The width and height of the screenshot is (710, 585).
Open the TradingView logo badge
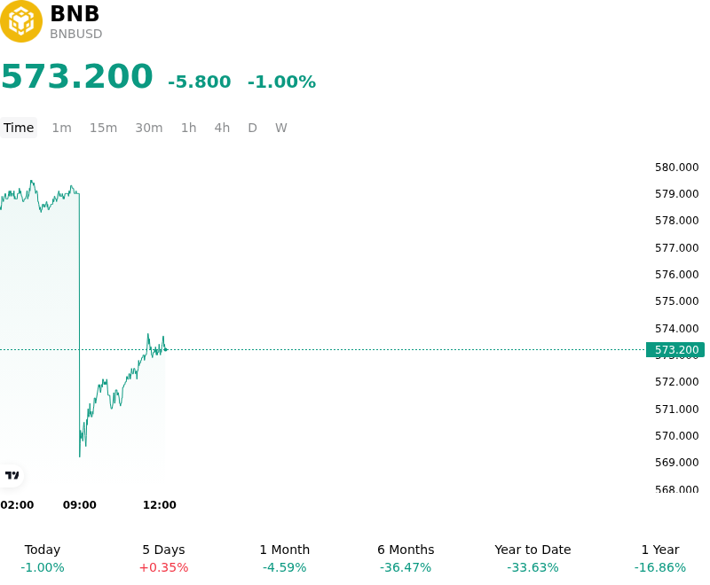12,475
